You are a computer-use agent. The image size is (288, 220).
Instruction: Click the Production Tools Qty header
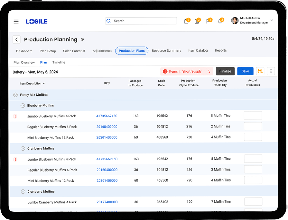click(220, 83)
